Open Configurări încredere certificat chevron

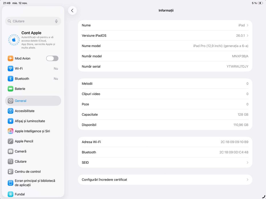coord(247,180)
